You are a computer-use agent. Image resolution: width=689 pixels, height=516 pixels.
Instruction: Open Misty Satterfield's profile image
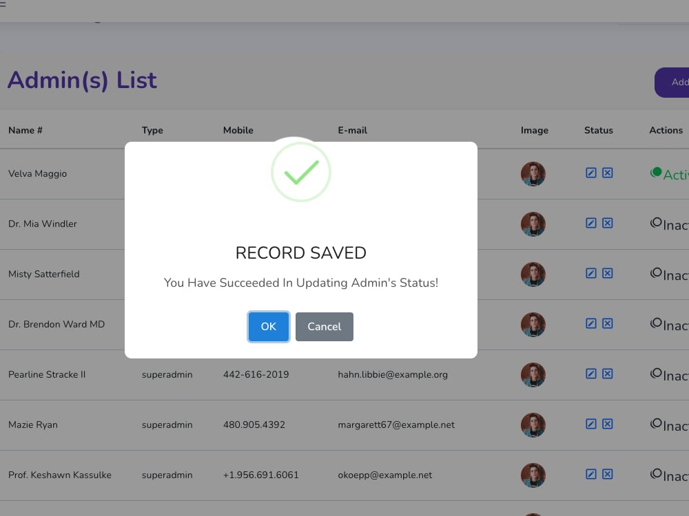click(533, 275)
